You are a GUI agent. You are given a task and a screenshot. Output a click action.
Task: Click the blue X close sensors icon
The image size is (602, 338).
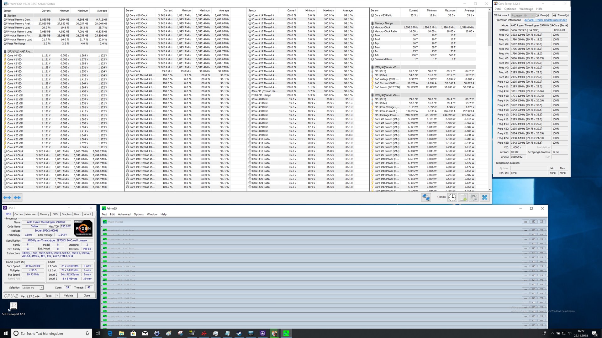pyautogui.click(x=485, y=197)
